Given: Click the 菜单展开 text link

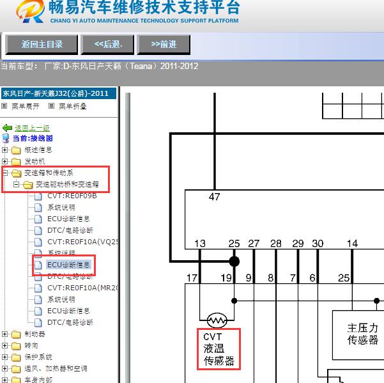Looking at the screenshot, I should point(26,106).
